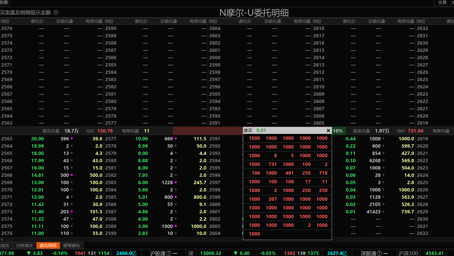Click the grey detail dot on the 13.00 bid row
The image size is (454, 256).
click(72, 182)
